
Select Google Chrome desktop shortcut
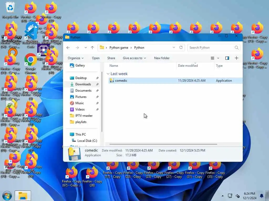point(30,64)
